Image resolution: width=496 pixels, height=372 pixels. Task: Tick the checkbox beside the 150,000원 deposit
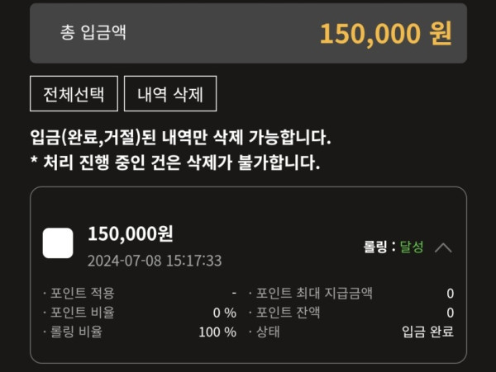[x=58, y=243]
